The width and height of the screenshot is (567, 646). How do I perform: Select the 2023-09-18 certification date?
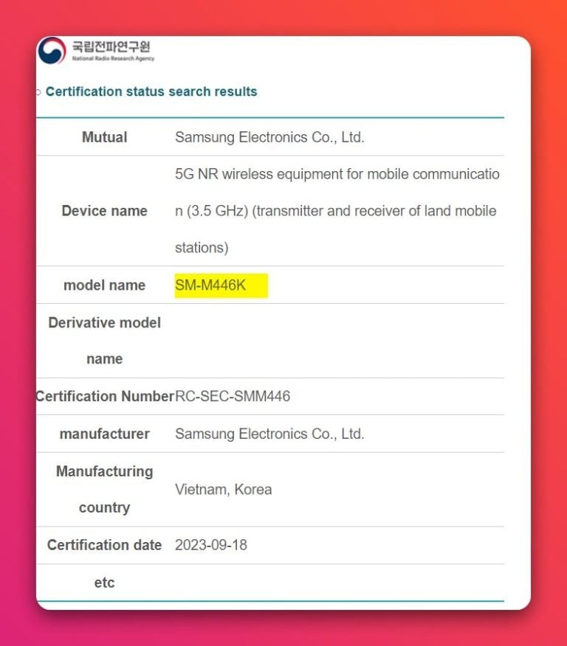click(211, 546)
